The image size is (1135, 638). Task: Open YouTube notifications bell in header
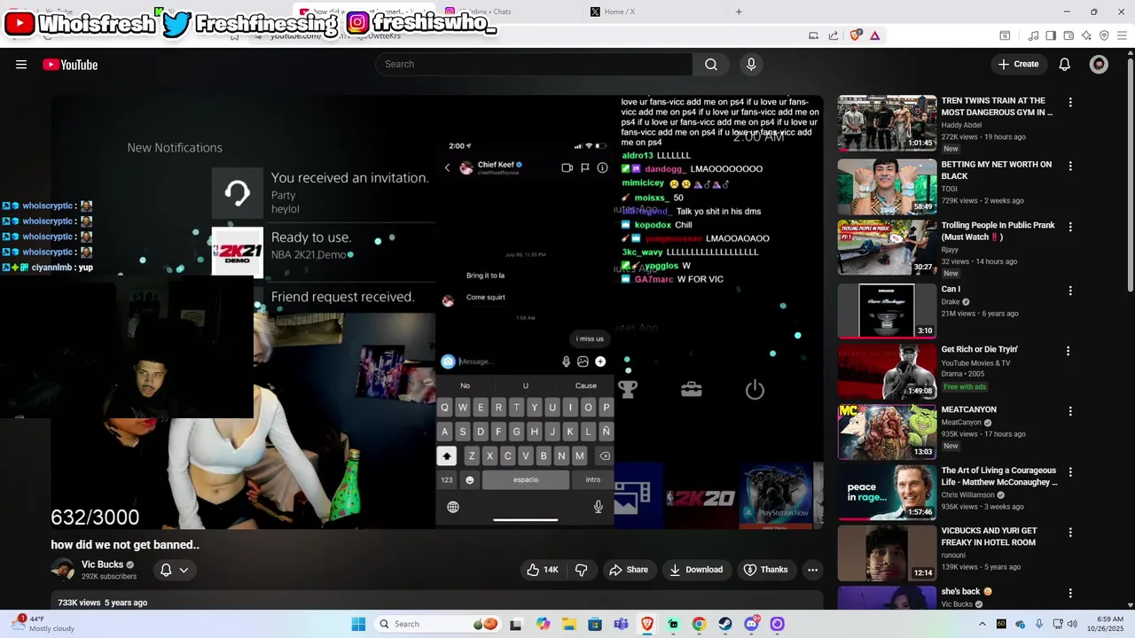pyautogui.click(x=1065, y=64)
